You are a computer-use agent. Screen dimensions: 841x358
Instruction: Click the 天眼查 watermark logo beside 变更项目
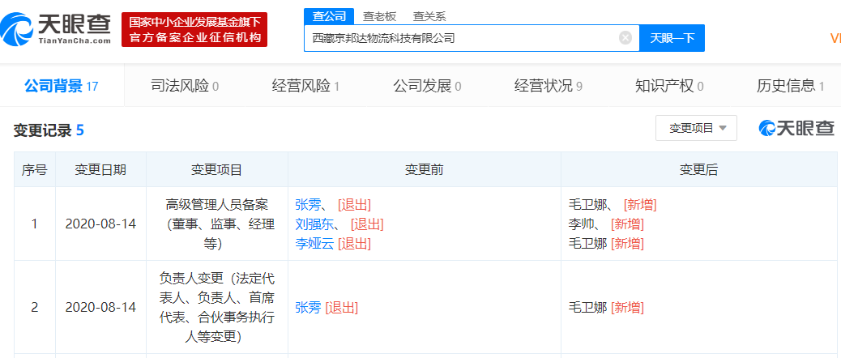click(796, 128)
